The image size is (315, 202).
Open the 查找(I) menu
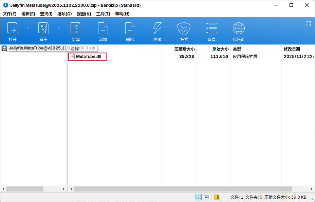coord(46,14)
